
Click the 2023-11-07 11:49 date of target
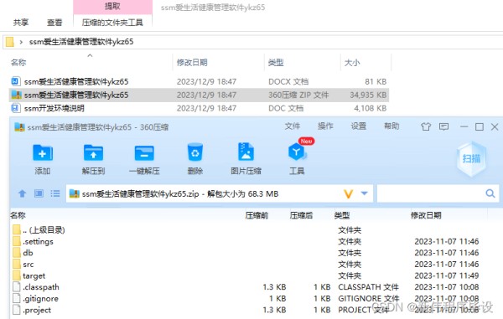tap(447, 275)
